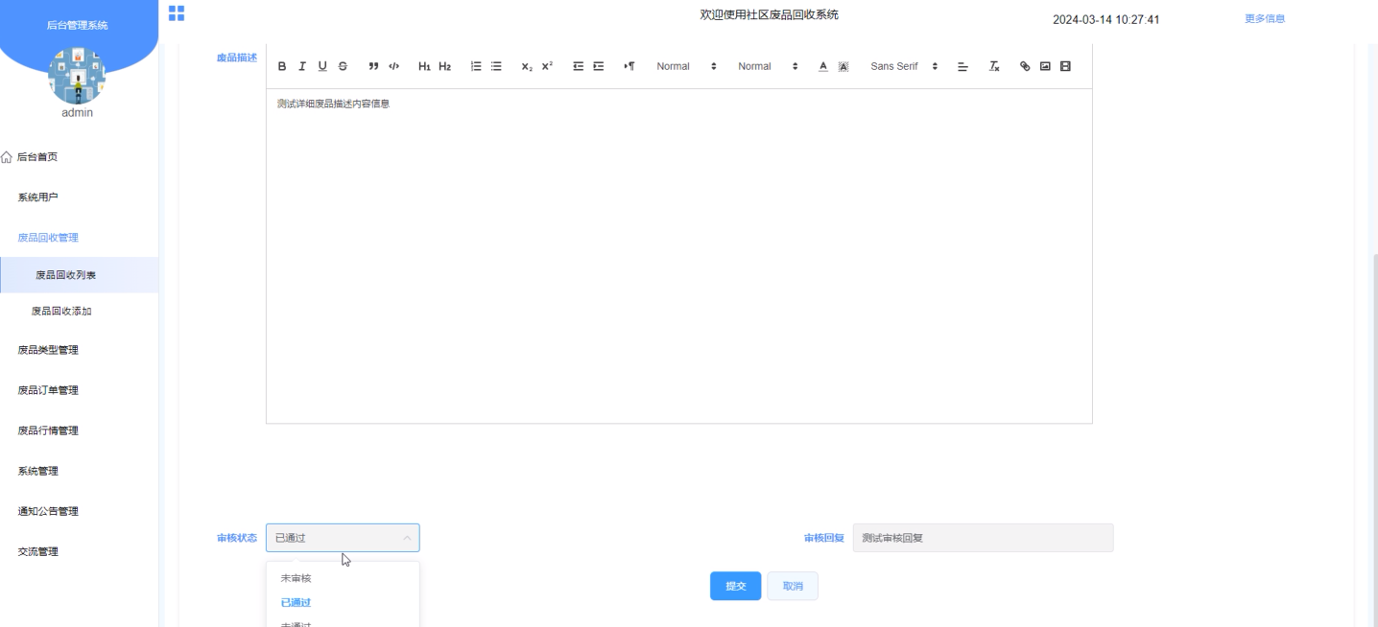The width and height of the screenshot is (1378, 627).
Task: Insert a hyperlink with the link icon
Action: pyautogui.click(x=1025, y=66)
